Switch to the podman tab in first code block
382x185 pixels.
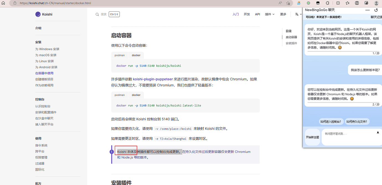click(x=120, y=55)
